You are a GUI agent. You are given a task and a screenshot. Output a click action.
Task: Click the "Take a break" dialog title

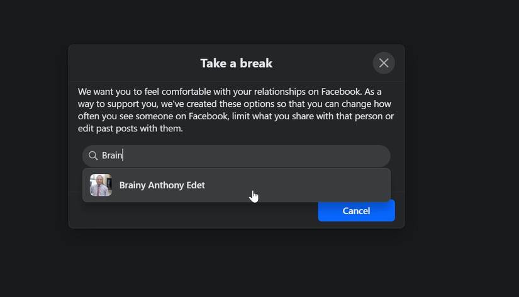tap(236, 63)
